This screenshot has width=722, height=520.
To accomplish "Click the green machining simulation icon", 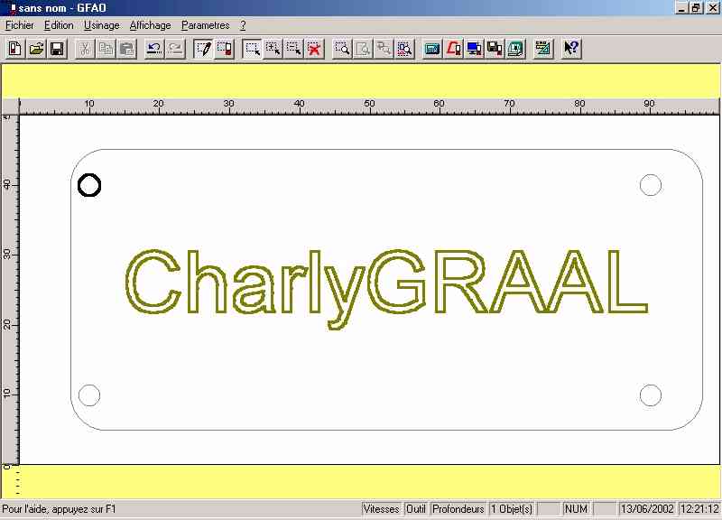I will pyautogui.click(x=515, y=49).
